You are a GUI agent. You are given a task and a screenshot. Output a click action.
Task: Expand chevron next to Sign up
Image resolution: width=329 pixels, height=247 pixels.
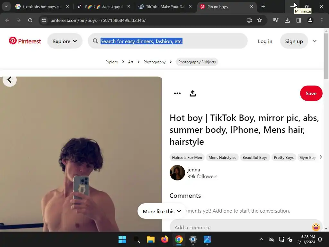pos(314,41)
